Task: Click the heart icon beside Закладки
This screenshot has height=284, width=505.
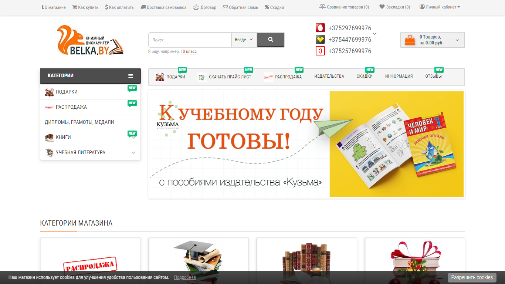Action: click(x=382, y=7)
